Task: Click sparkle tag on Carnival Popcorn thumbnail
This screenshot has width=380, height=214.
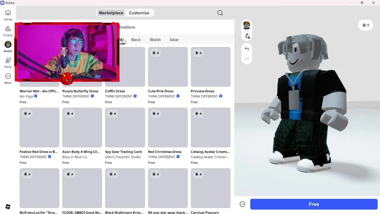Action: point(198,174)
